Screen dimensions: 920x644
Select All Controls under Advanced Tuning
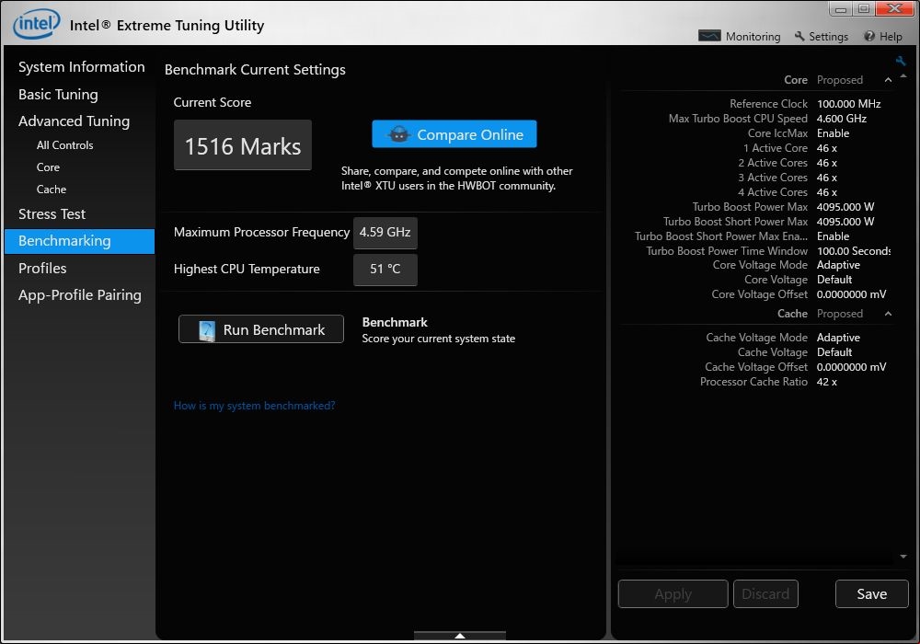point(64,144)
